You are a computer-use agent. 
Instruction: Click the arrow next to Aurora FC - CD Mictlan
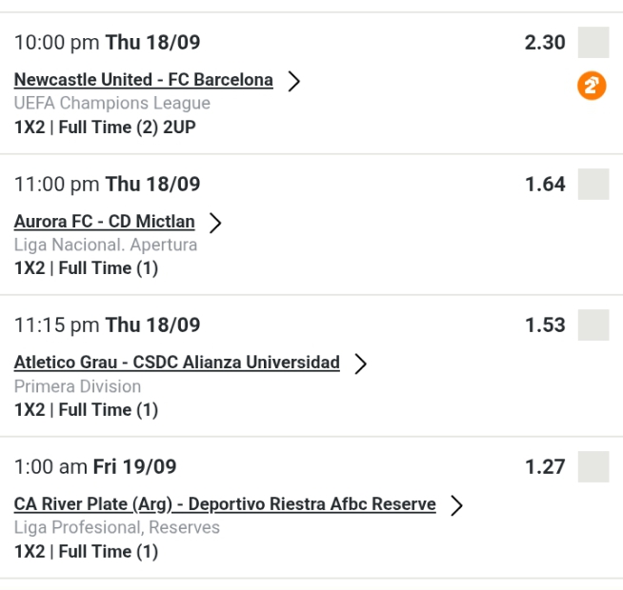coord(215,223)
